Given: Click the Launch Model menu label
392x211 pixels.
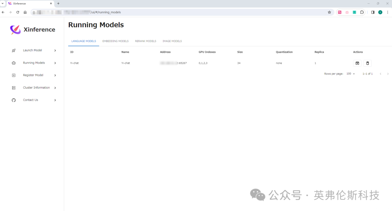Looking at the screenshot, I should [x=33, y=50].
